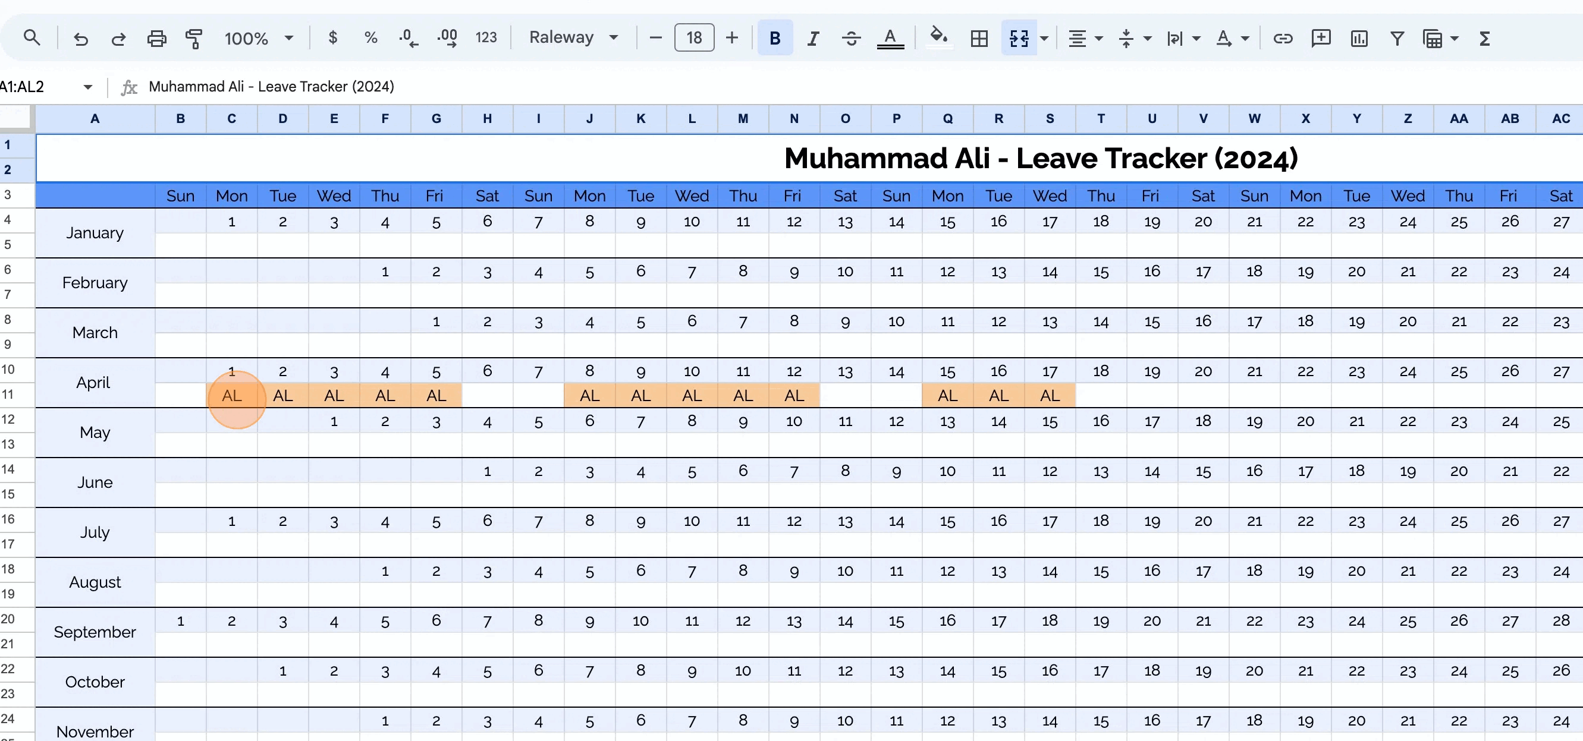Image resolution: width=1583 pixels, height=741 pixels.
Task: Open the Raleway font dropdown
Action: tap(573, 38)
